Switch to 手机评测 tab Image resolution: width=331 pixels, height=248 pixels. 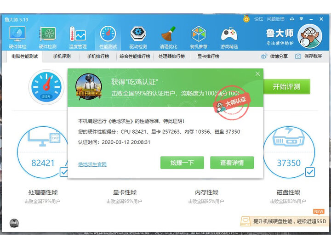62,56
